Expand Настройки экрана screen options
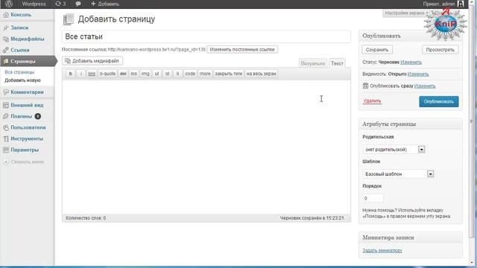 pyautogui.click(x=406, y=13)
